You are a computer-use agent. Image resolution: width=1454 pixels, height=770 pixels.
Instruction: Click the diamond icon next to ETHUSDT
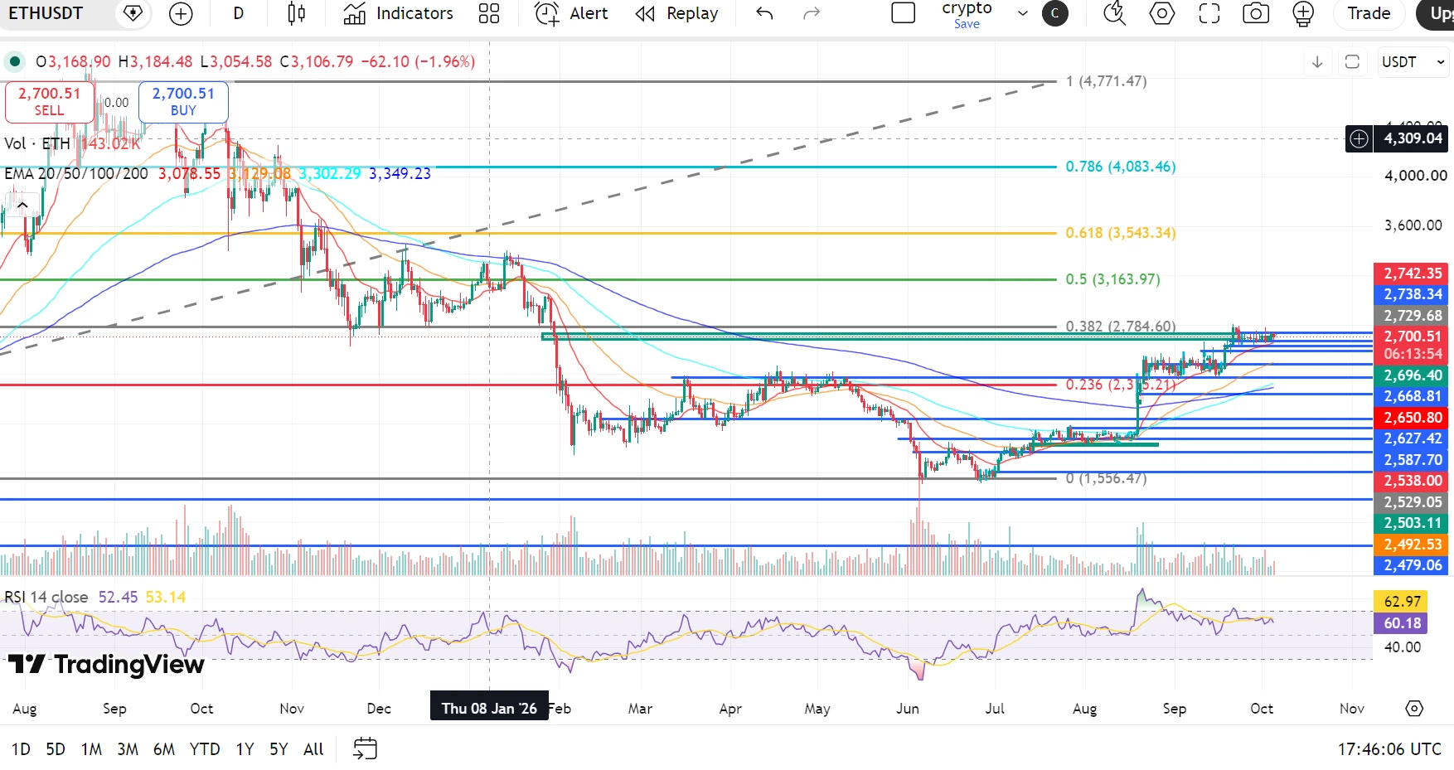click(133, 13)
